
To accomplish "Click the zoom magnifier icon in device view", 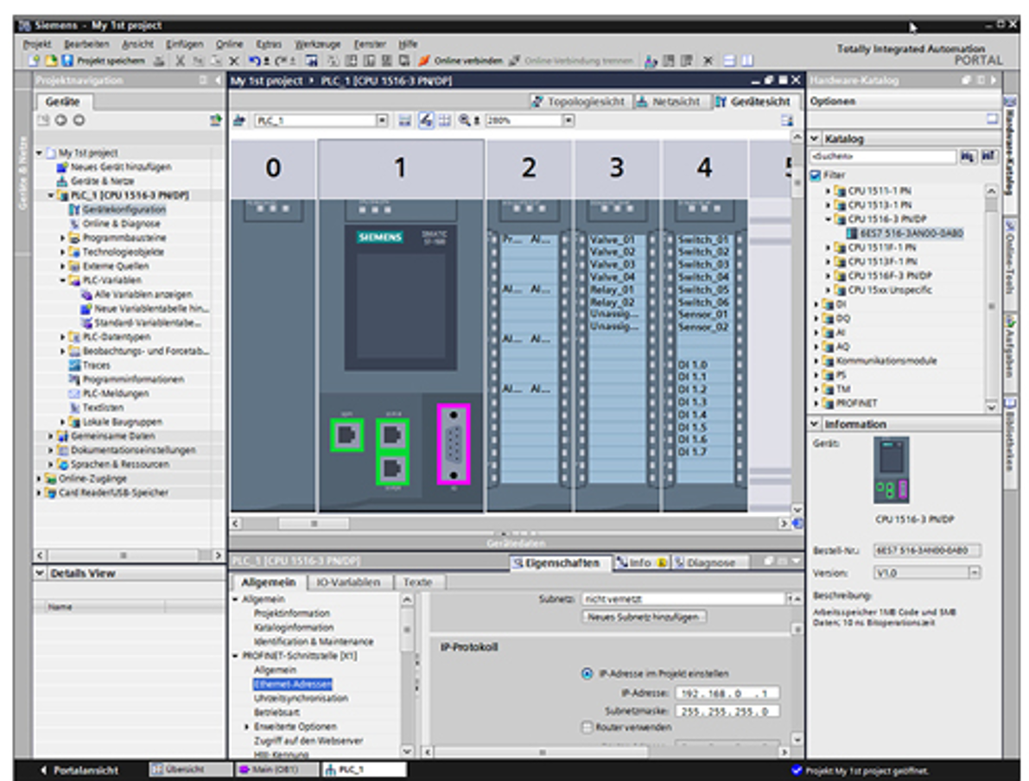I will click(x=465, y=120).
